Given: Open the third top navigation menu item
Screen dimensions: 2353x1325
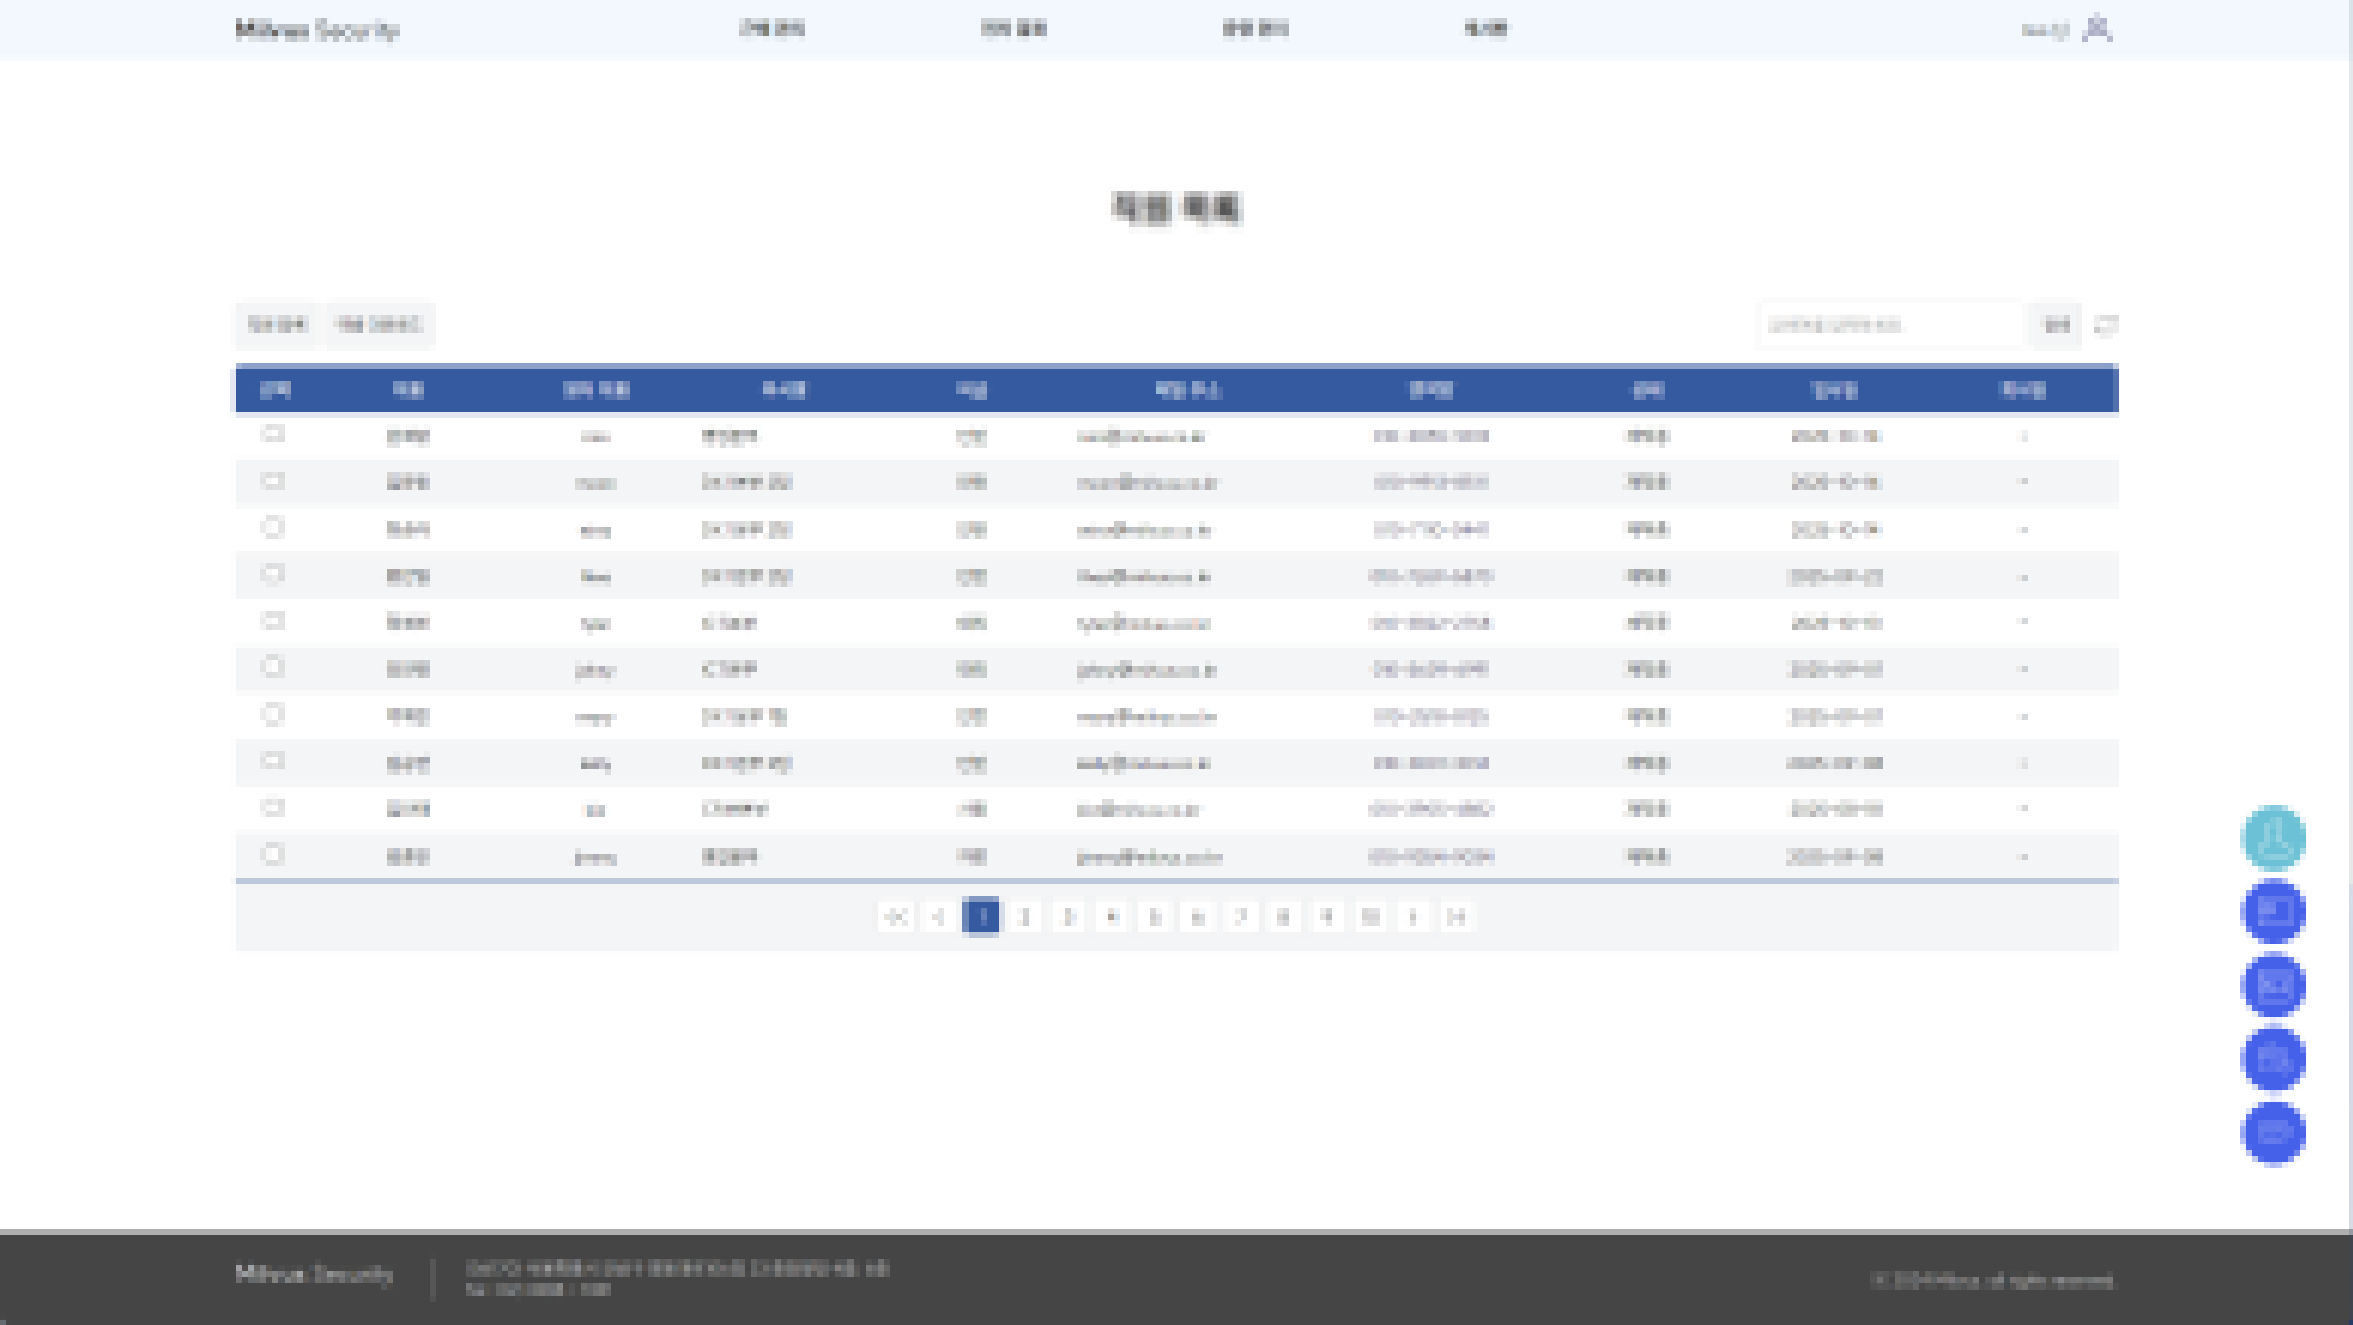Looking at the screenshot, I should point(1255,29).
